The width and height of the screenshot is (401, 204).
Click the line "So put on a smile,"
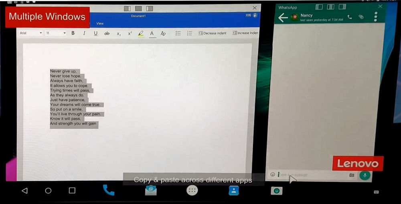[66, 109]
